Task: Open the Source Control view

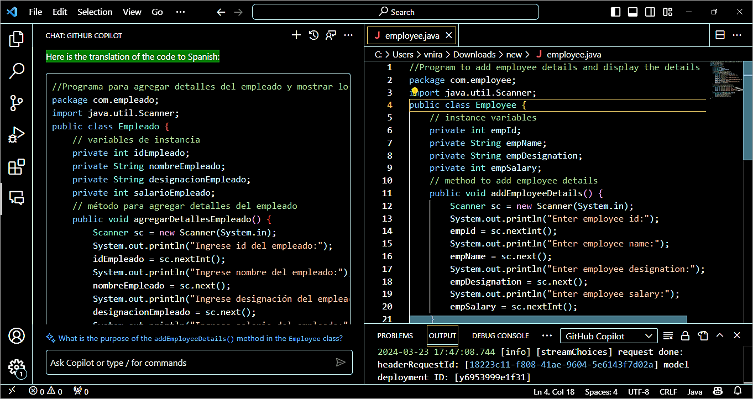Action: pos(17,103)
